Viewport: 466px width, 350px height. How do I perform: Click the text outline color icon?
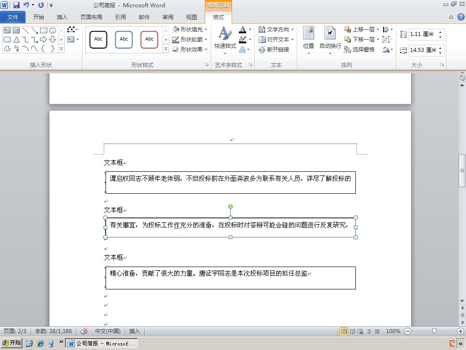(x=243, y=39)
